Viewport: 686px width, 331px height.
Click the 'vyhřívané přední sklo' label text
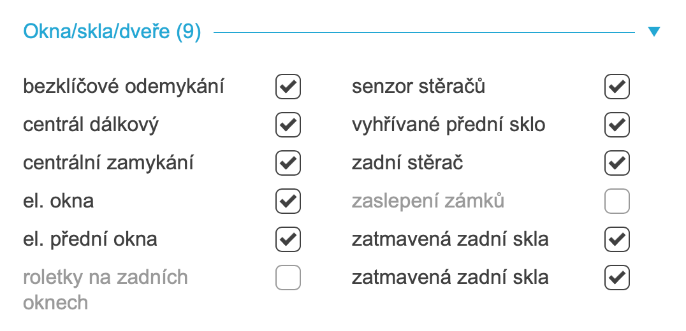tap(448, 125)
